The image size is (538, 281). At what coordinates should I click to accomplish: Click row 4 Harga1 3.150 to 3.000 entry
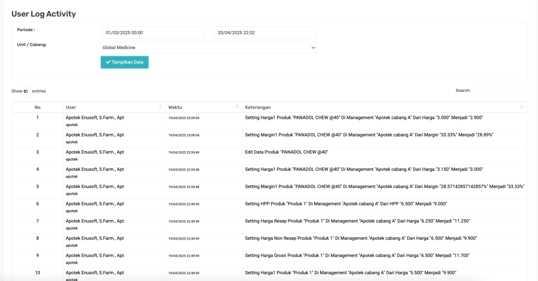pos(364,170)
